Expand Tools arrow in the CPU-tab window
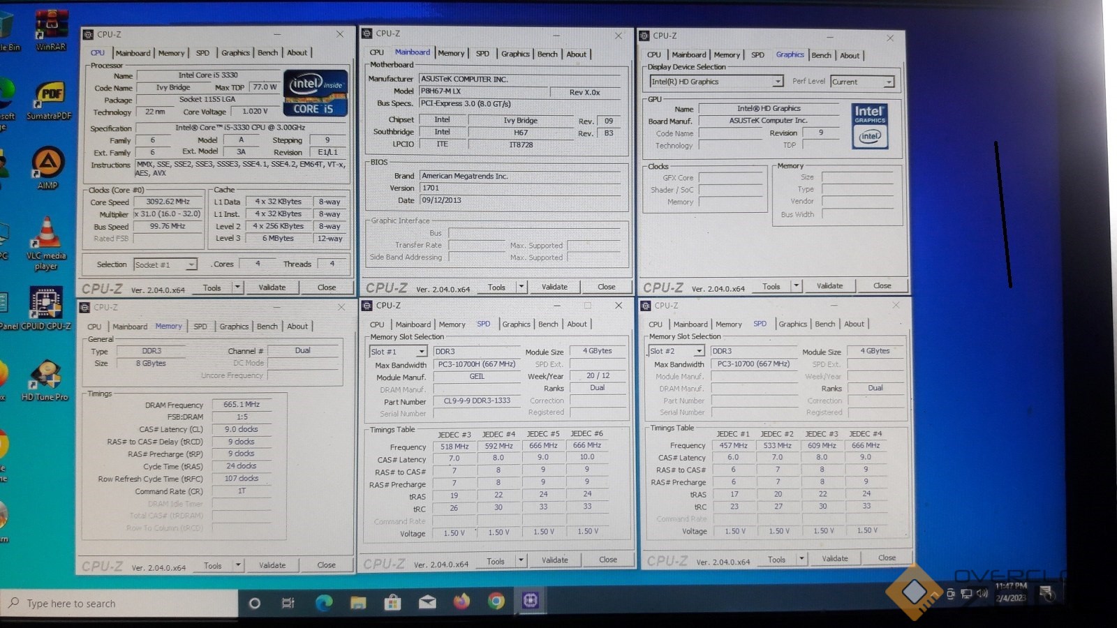1117x628 pixels. (x=237, y=287)
